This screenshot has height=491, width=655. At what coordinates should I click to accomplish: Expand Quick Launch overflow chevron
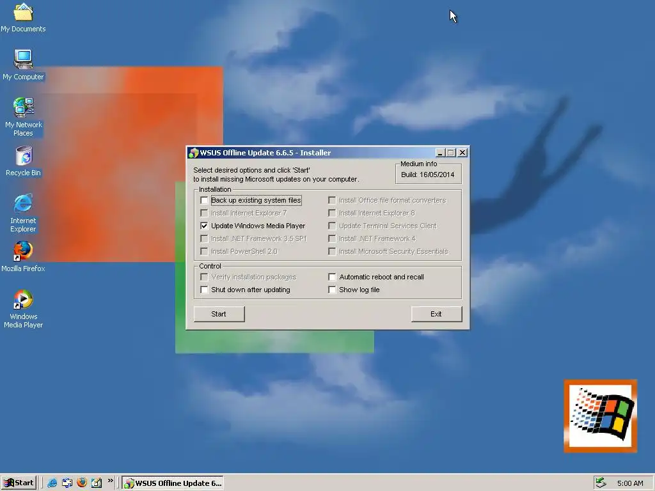point(110,481)
